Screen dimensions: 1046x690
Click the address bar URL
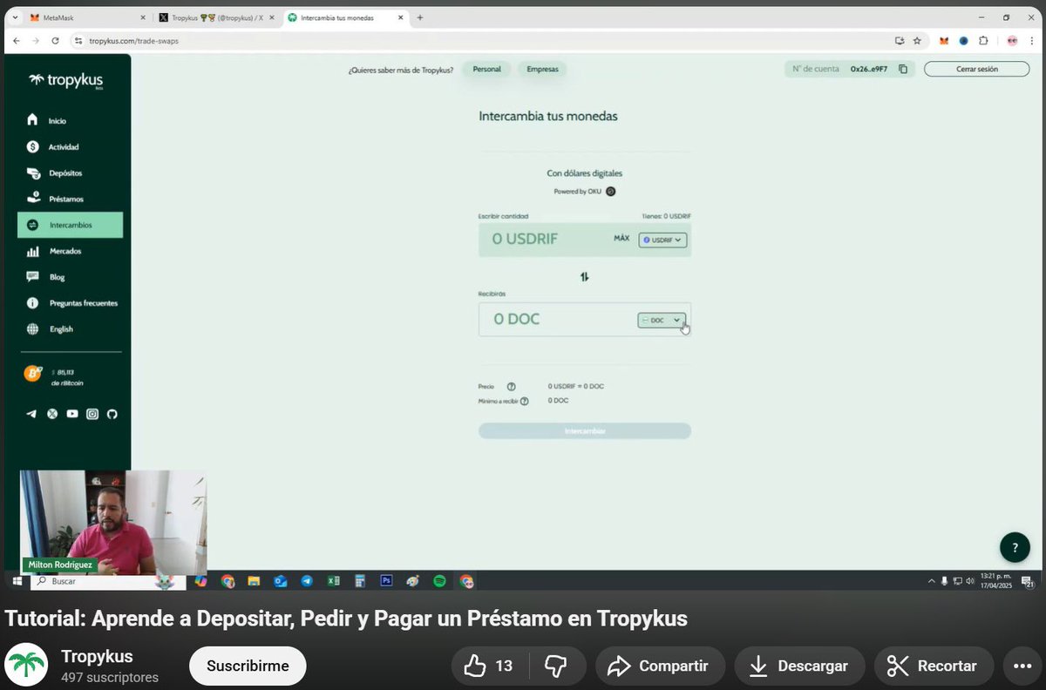coord(134,41)
